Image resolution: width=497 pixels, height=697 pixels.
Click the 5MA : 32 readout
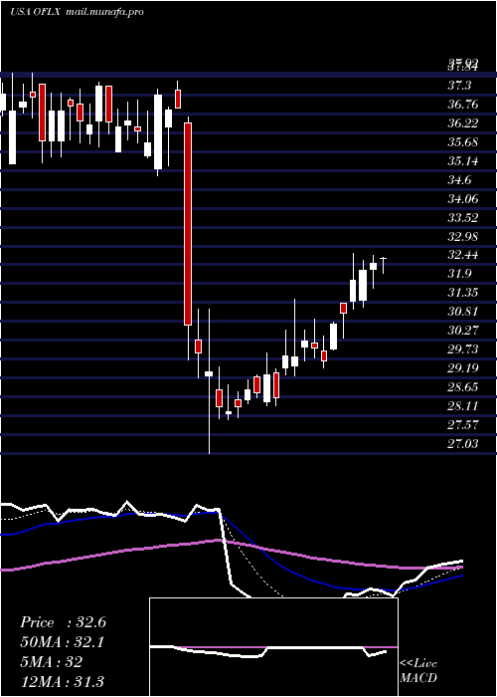click(x=51, y=662)
